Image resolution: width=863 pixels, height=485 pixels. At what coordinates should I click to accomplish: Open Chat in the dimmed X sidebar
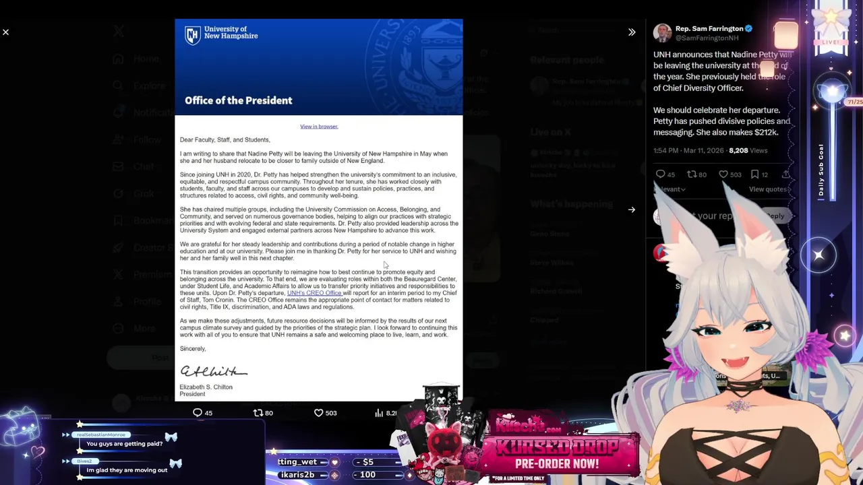pyautogui.click(x=143, y=167)
